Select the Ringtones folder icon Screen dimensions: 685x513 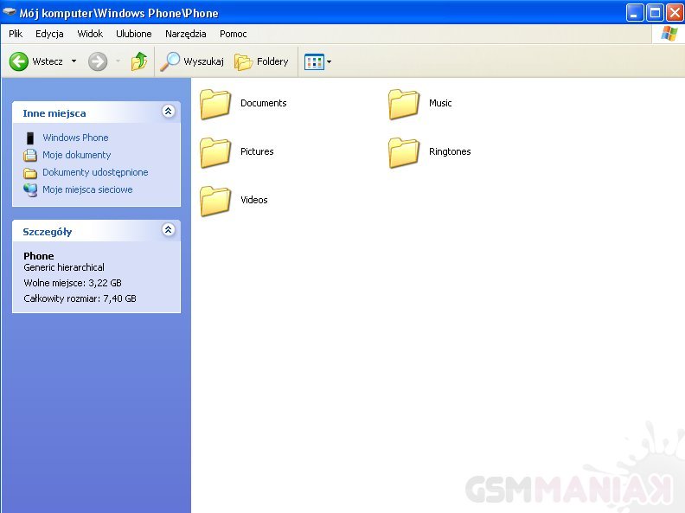coord(403,152)
